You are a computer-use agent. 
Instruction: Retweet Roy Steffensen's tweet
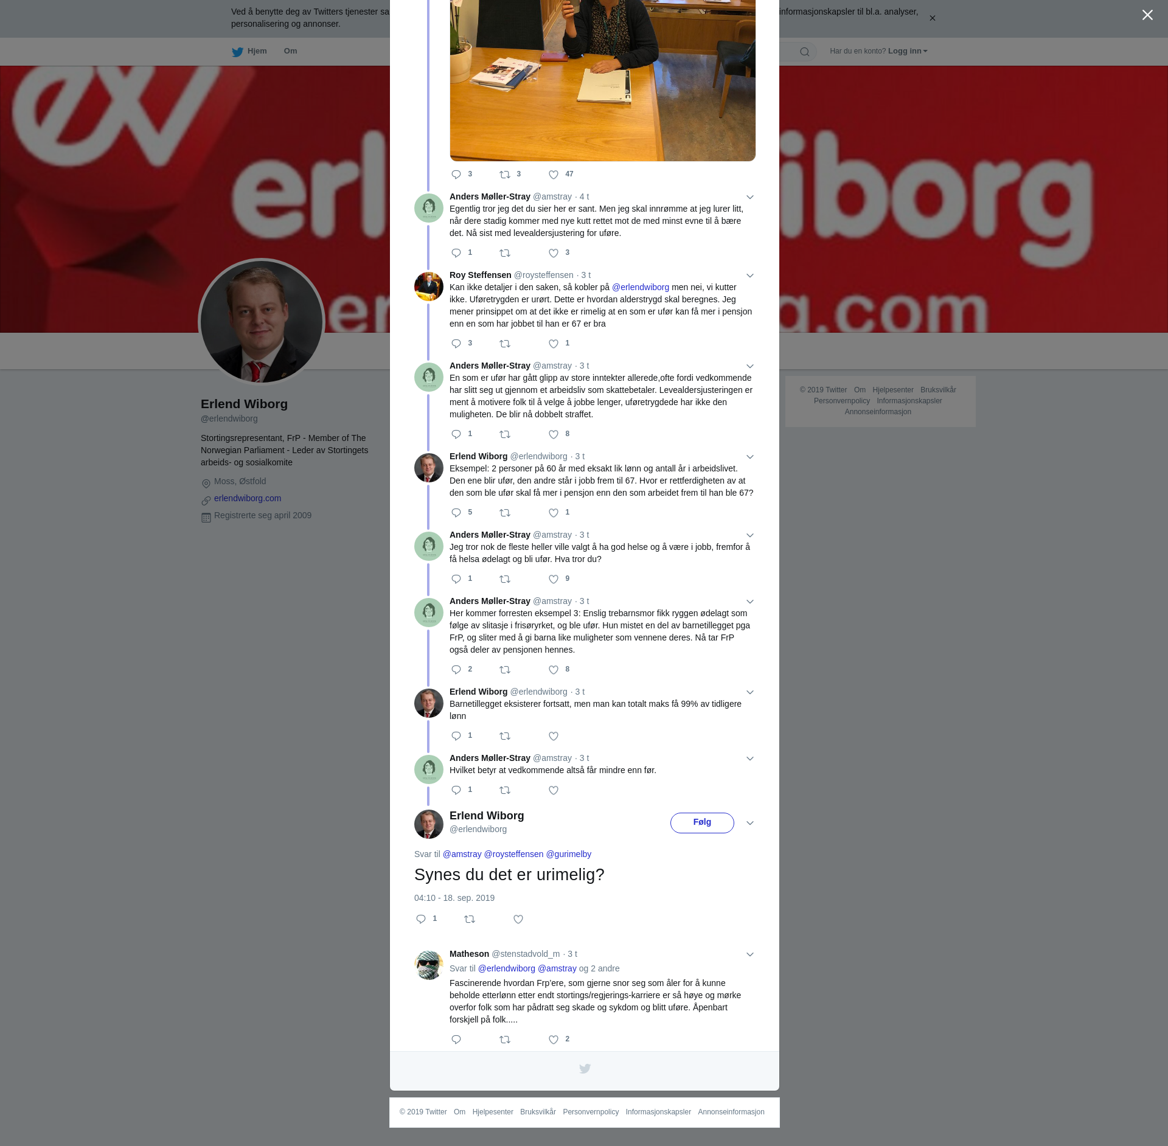(505, 344)
